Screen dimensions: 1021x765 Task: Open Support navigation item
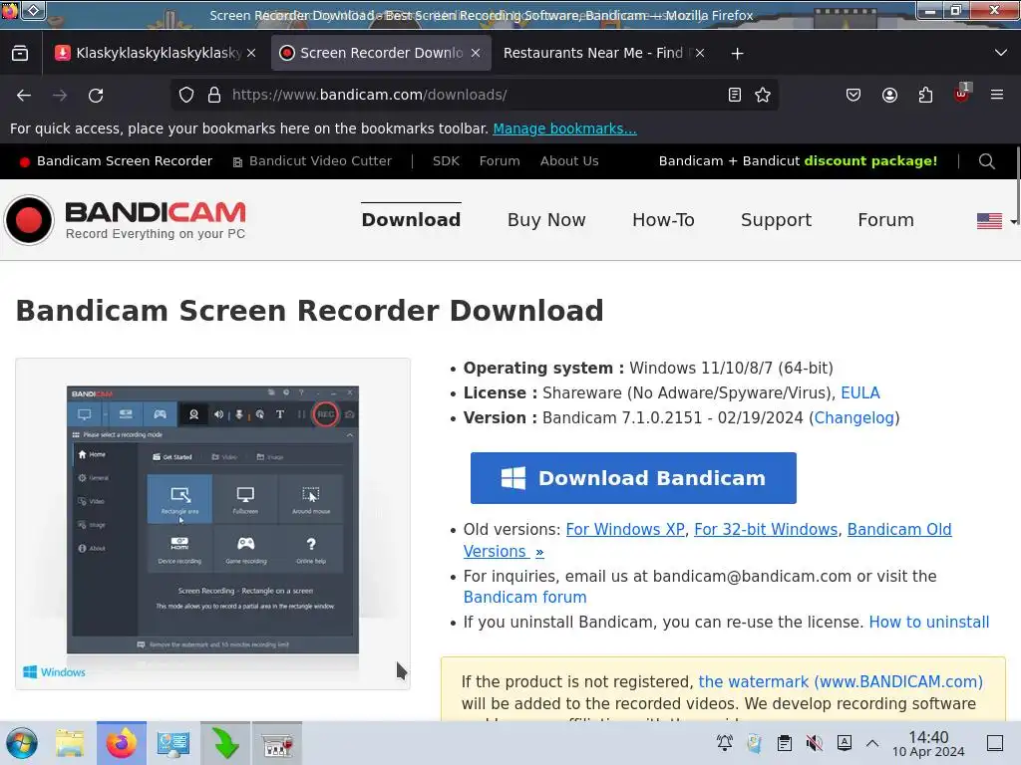[x=776, y=220]
